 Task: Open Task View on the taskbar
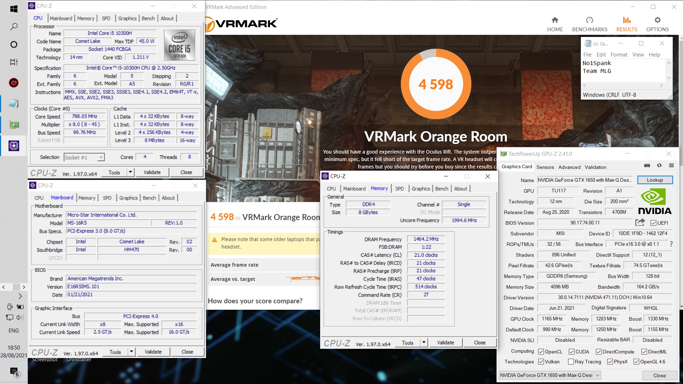14,62
